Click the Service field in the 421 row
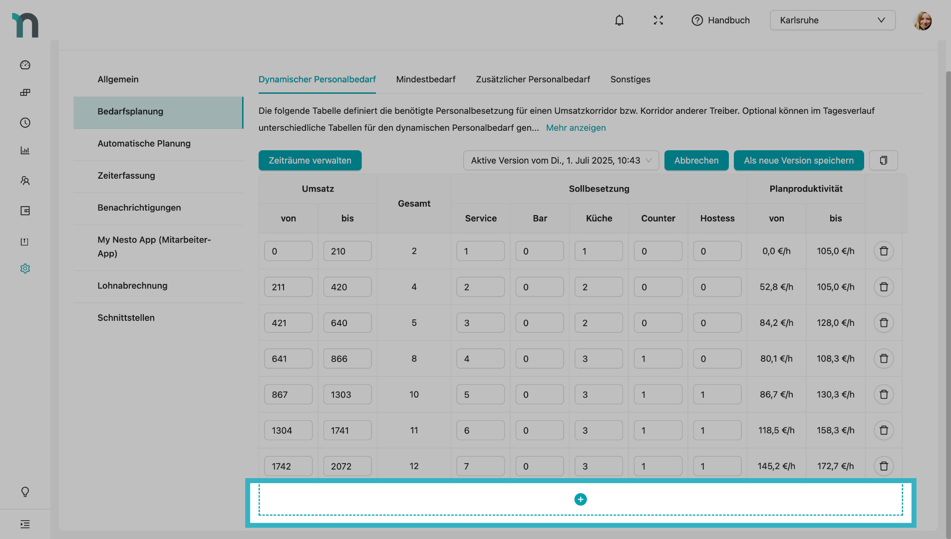This screenshot has width=951, height=539. (480, 323)
